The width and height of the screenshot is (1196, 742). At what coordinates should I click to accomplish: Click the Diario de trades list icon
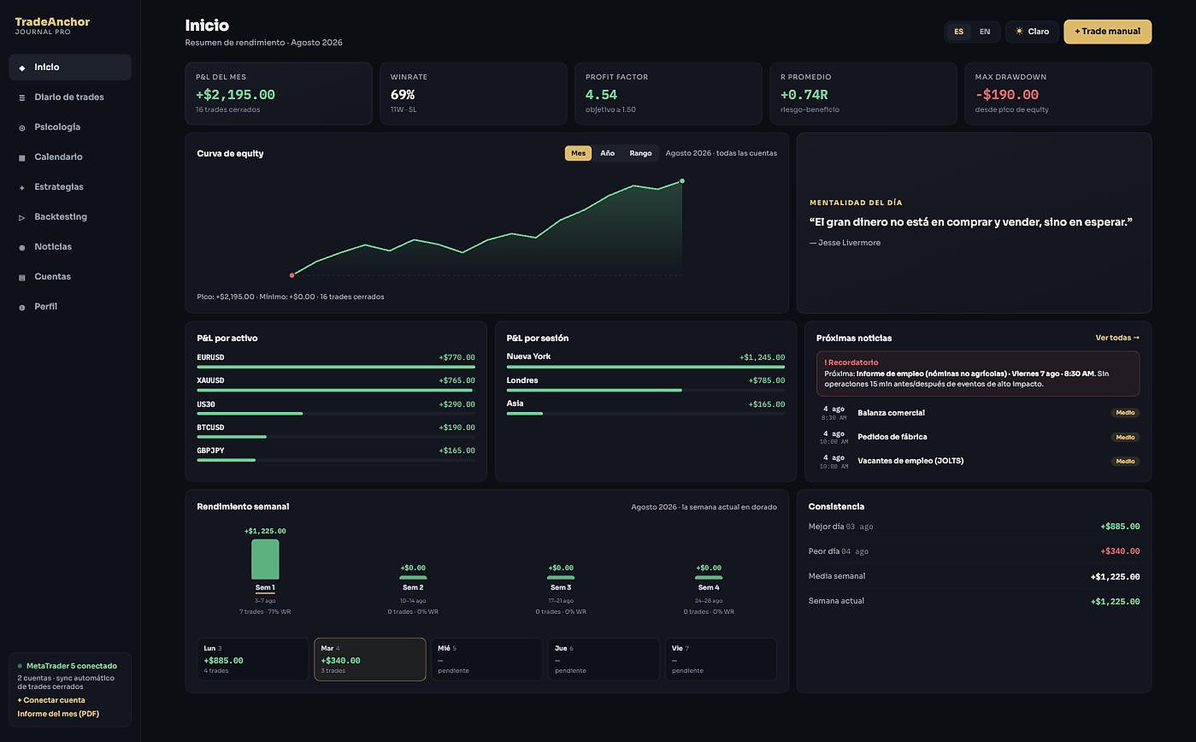point(22,97)
